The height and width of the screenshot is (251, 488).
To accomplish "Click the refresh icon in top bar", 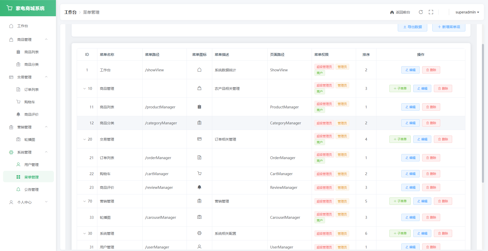I will (421, 12).
